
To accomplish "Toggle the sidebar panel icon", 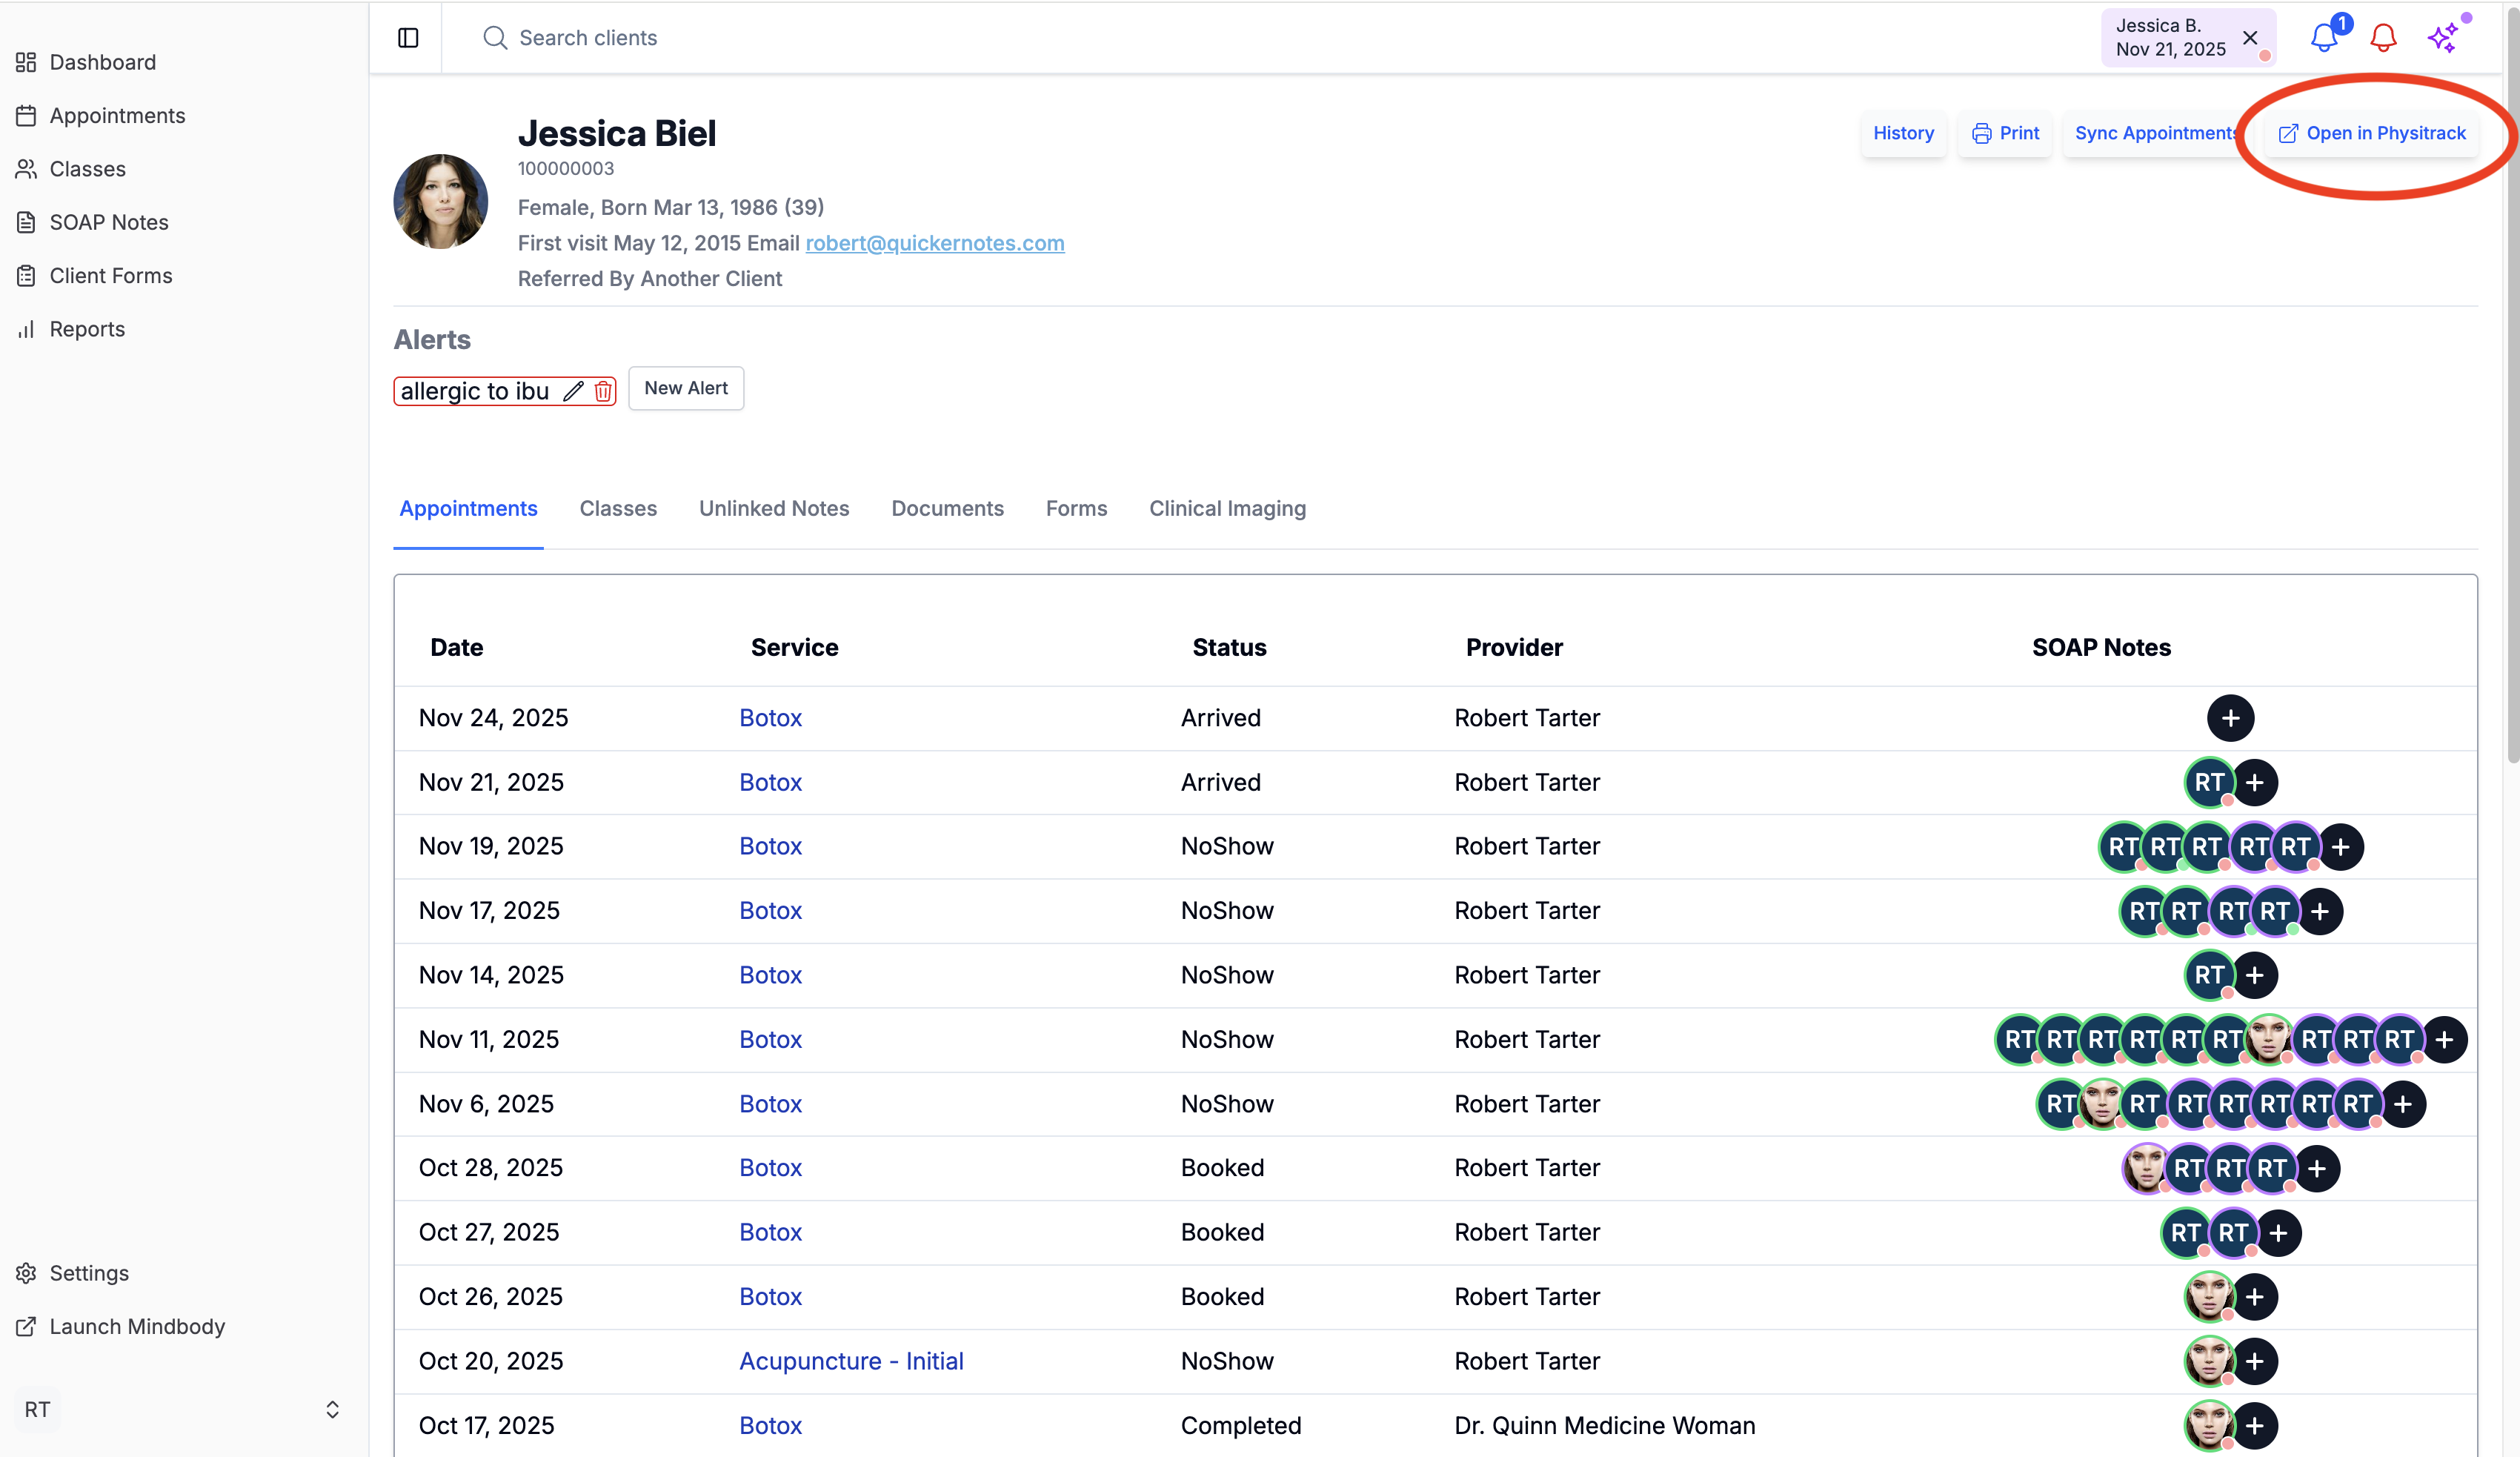I will pos(408,38).
